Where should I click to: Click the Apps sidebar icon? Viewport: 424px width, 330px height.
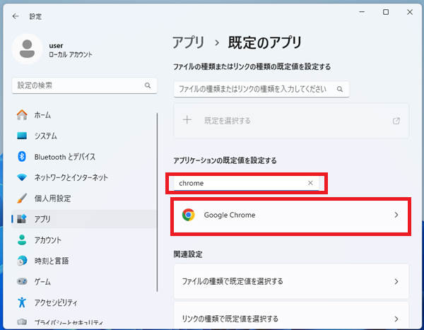[22, 219]
